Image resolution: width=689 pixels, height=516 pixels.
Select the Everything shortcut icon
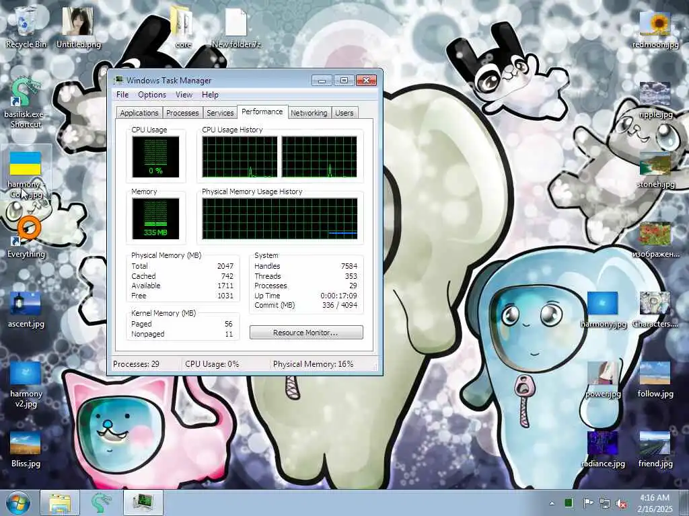(26, 237)
